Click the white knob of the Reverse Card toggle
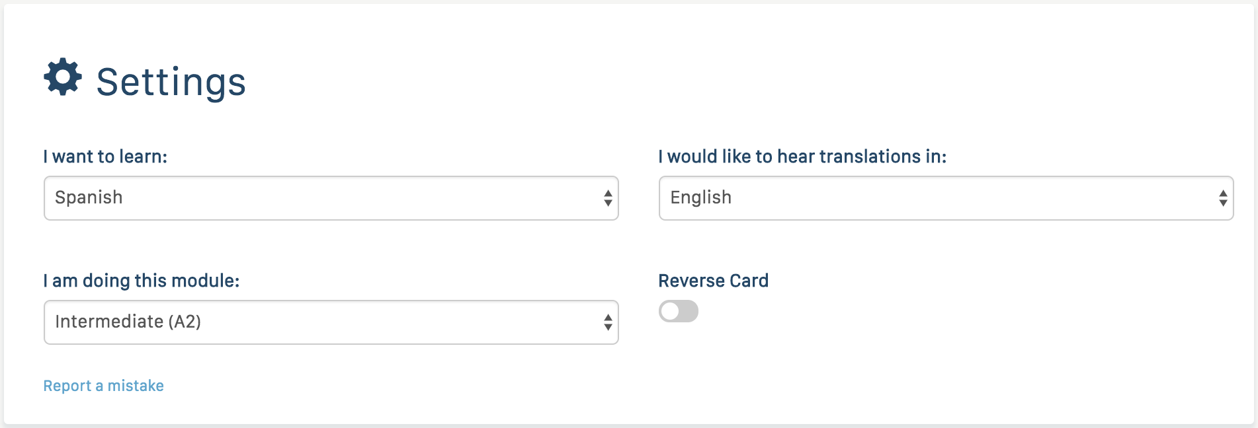Screen dimensions: 1258x428 670,311
